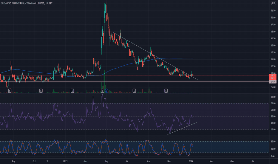Image resolution: width=278 pixels, height=164 pixels.
Task: Select the white horizontal support line at 27.00
Action: click(135, 82)
